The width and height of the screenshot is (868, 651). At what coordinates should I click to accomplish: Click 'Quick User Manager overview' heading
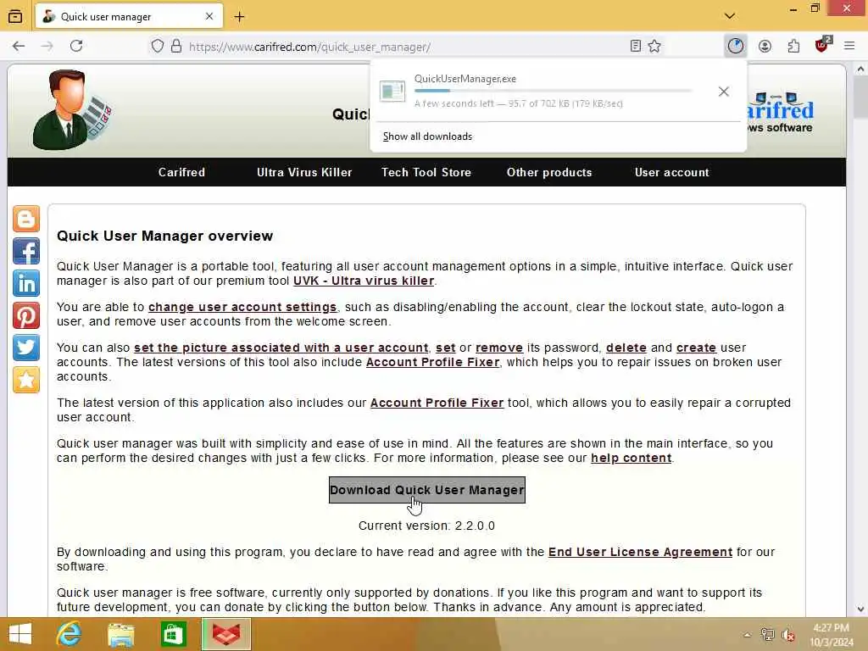point(165,236)
